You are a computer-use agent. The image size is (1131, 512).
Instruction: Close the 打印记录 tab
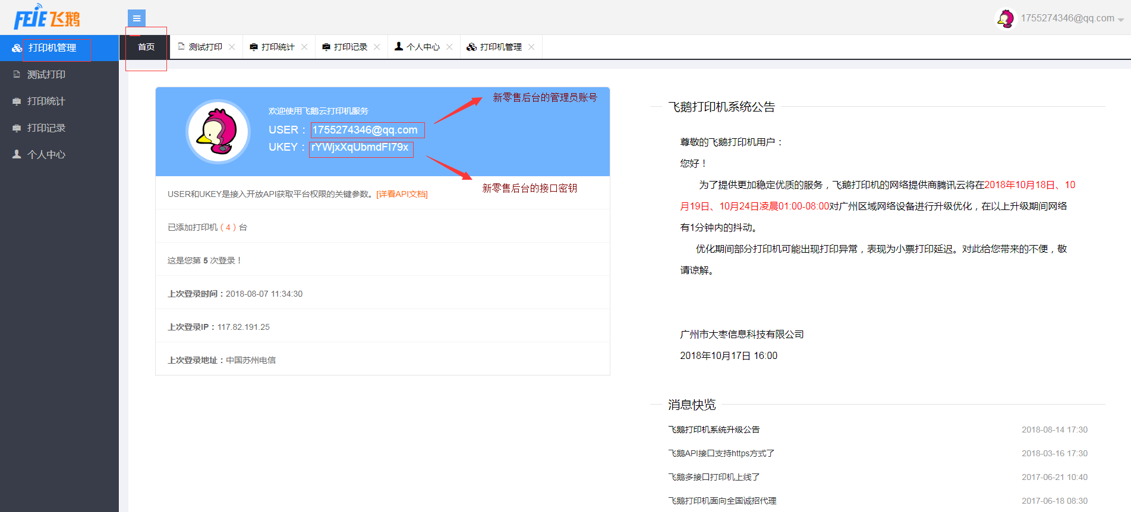[377, 47]
